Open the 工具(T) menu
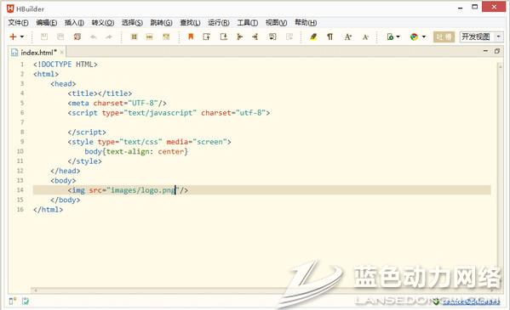 [x=248, y=22]
